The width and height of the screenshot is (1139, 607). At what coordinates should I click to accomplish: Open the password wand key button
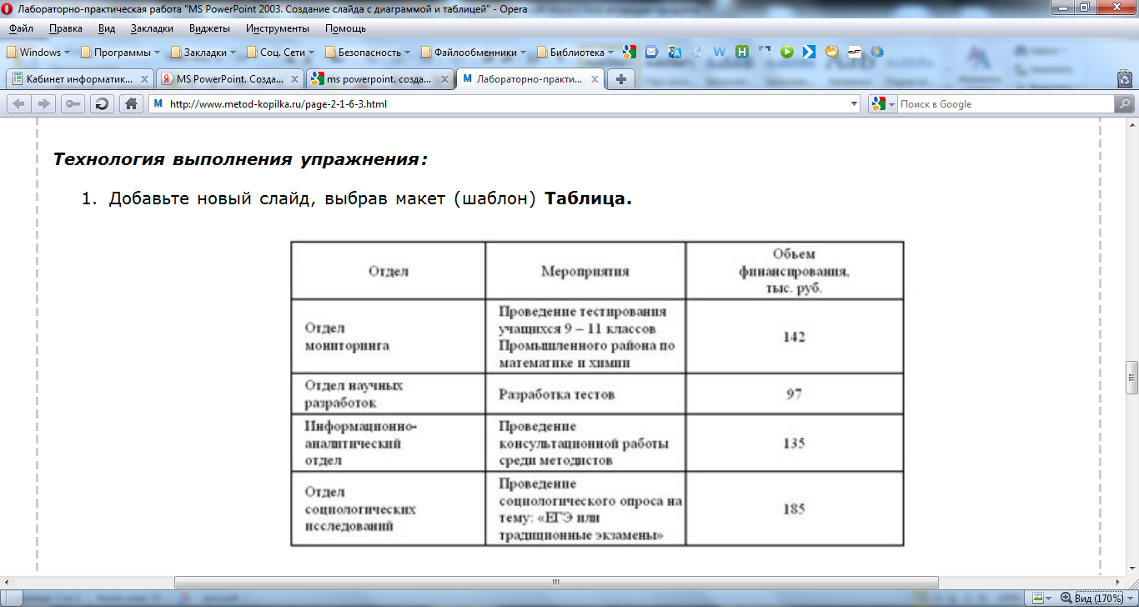[x=73, y=104]
